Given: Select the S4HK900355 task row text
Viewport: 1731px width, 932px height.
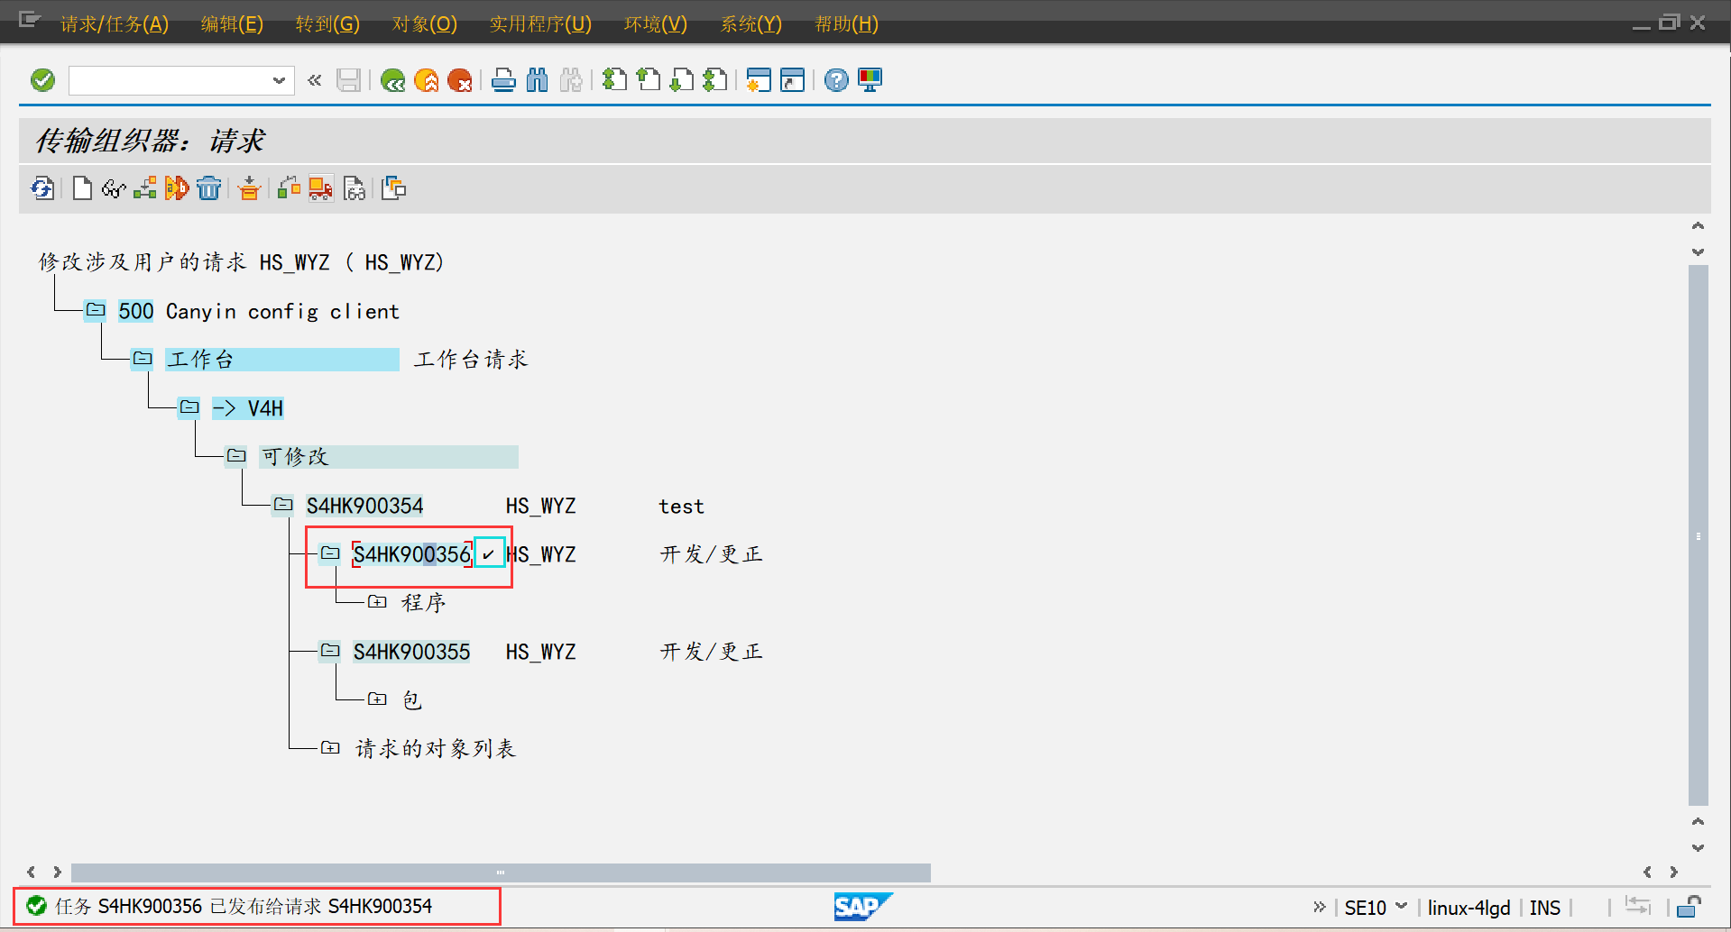Looking at the screenshot, I should [411, 652].
